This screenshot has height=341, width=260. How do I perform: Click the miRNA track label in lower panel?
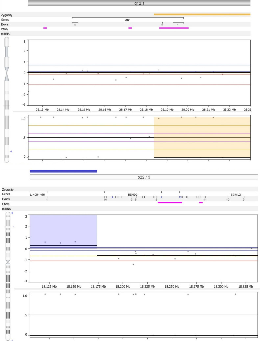tap(6, 209)
